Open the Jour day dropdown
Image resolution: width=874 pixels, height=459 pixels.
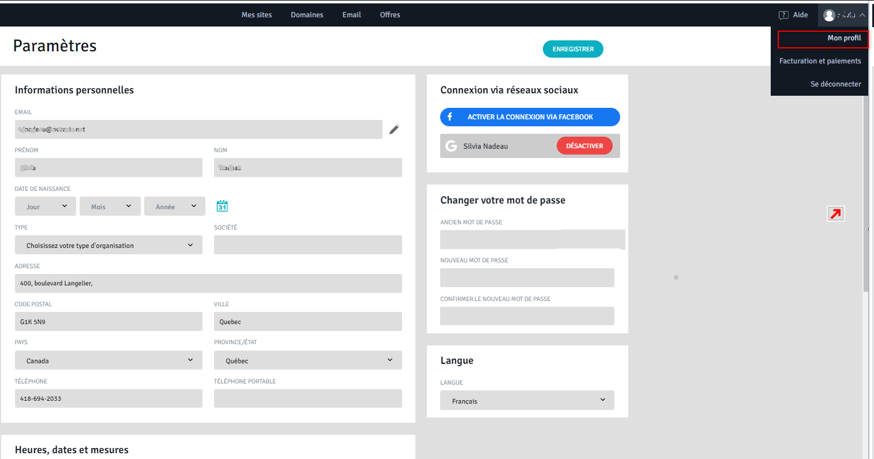pyautogui.click(x=46, y=206)
